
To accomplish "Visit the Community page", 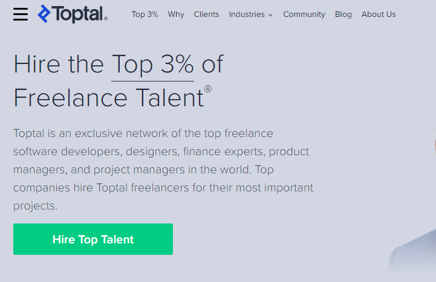I will (304, 14).
